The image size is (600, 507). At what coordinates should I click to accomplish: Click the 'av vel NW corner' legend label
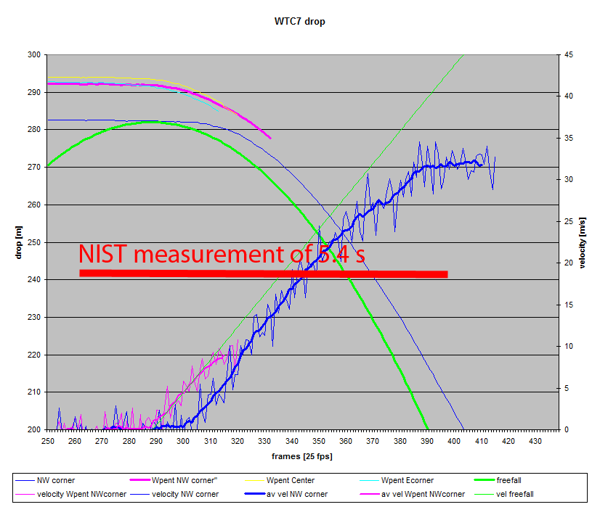click(x=296, y=494)
